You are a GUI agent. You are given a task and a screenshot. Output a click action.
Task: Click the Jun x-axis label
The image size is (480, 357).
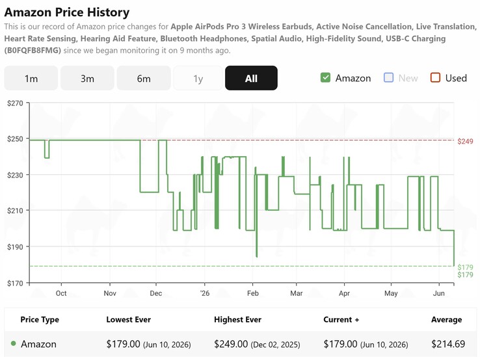tap(438, 293)
